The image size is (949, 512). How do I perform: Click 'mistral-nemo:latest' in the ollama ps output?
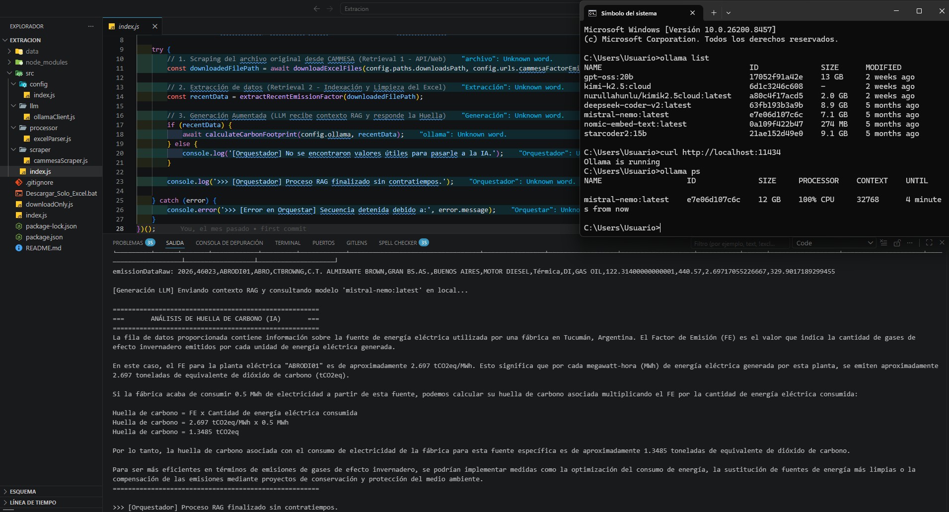(626, 200)
